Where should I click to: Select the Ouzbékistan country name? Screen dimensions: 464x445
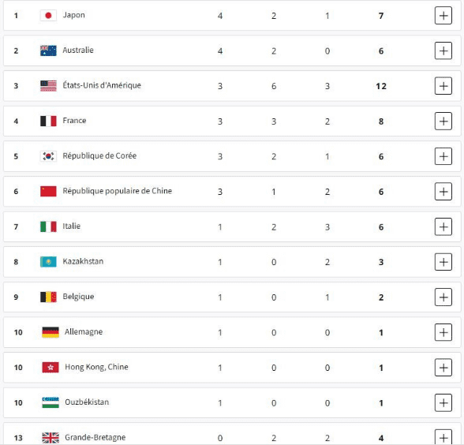(x=87, y=402)
